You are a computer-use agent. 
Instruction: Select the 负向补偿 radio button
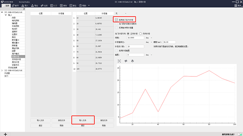point(141,33)
